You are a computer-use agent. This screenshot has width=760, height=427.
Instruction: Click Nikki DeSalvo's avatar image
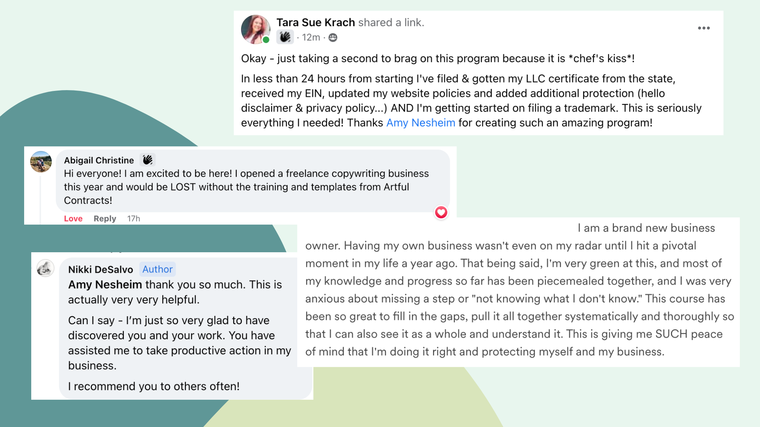pos(46,268)
